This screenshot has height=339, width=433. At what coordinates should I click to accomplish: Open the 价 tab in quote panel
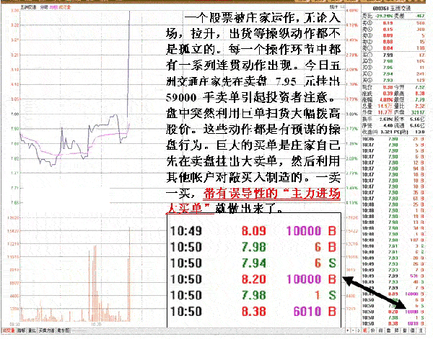373,330
